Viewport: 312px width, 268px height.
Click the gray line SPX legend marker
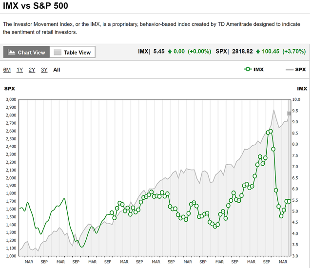[x=290, y=70]
